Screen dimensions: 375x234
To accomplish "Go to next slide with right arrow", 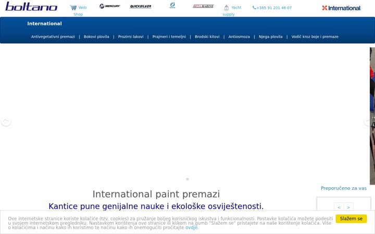I will pos(367,122).
